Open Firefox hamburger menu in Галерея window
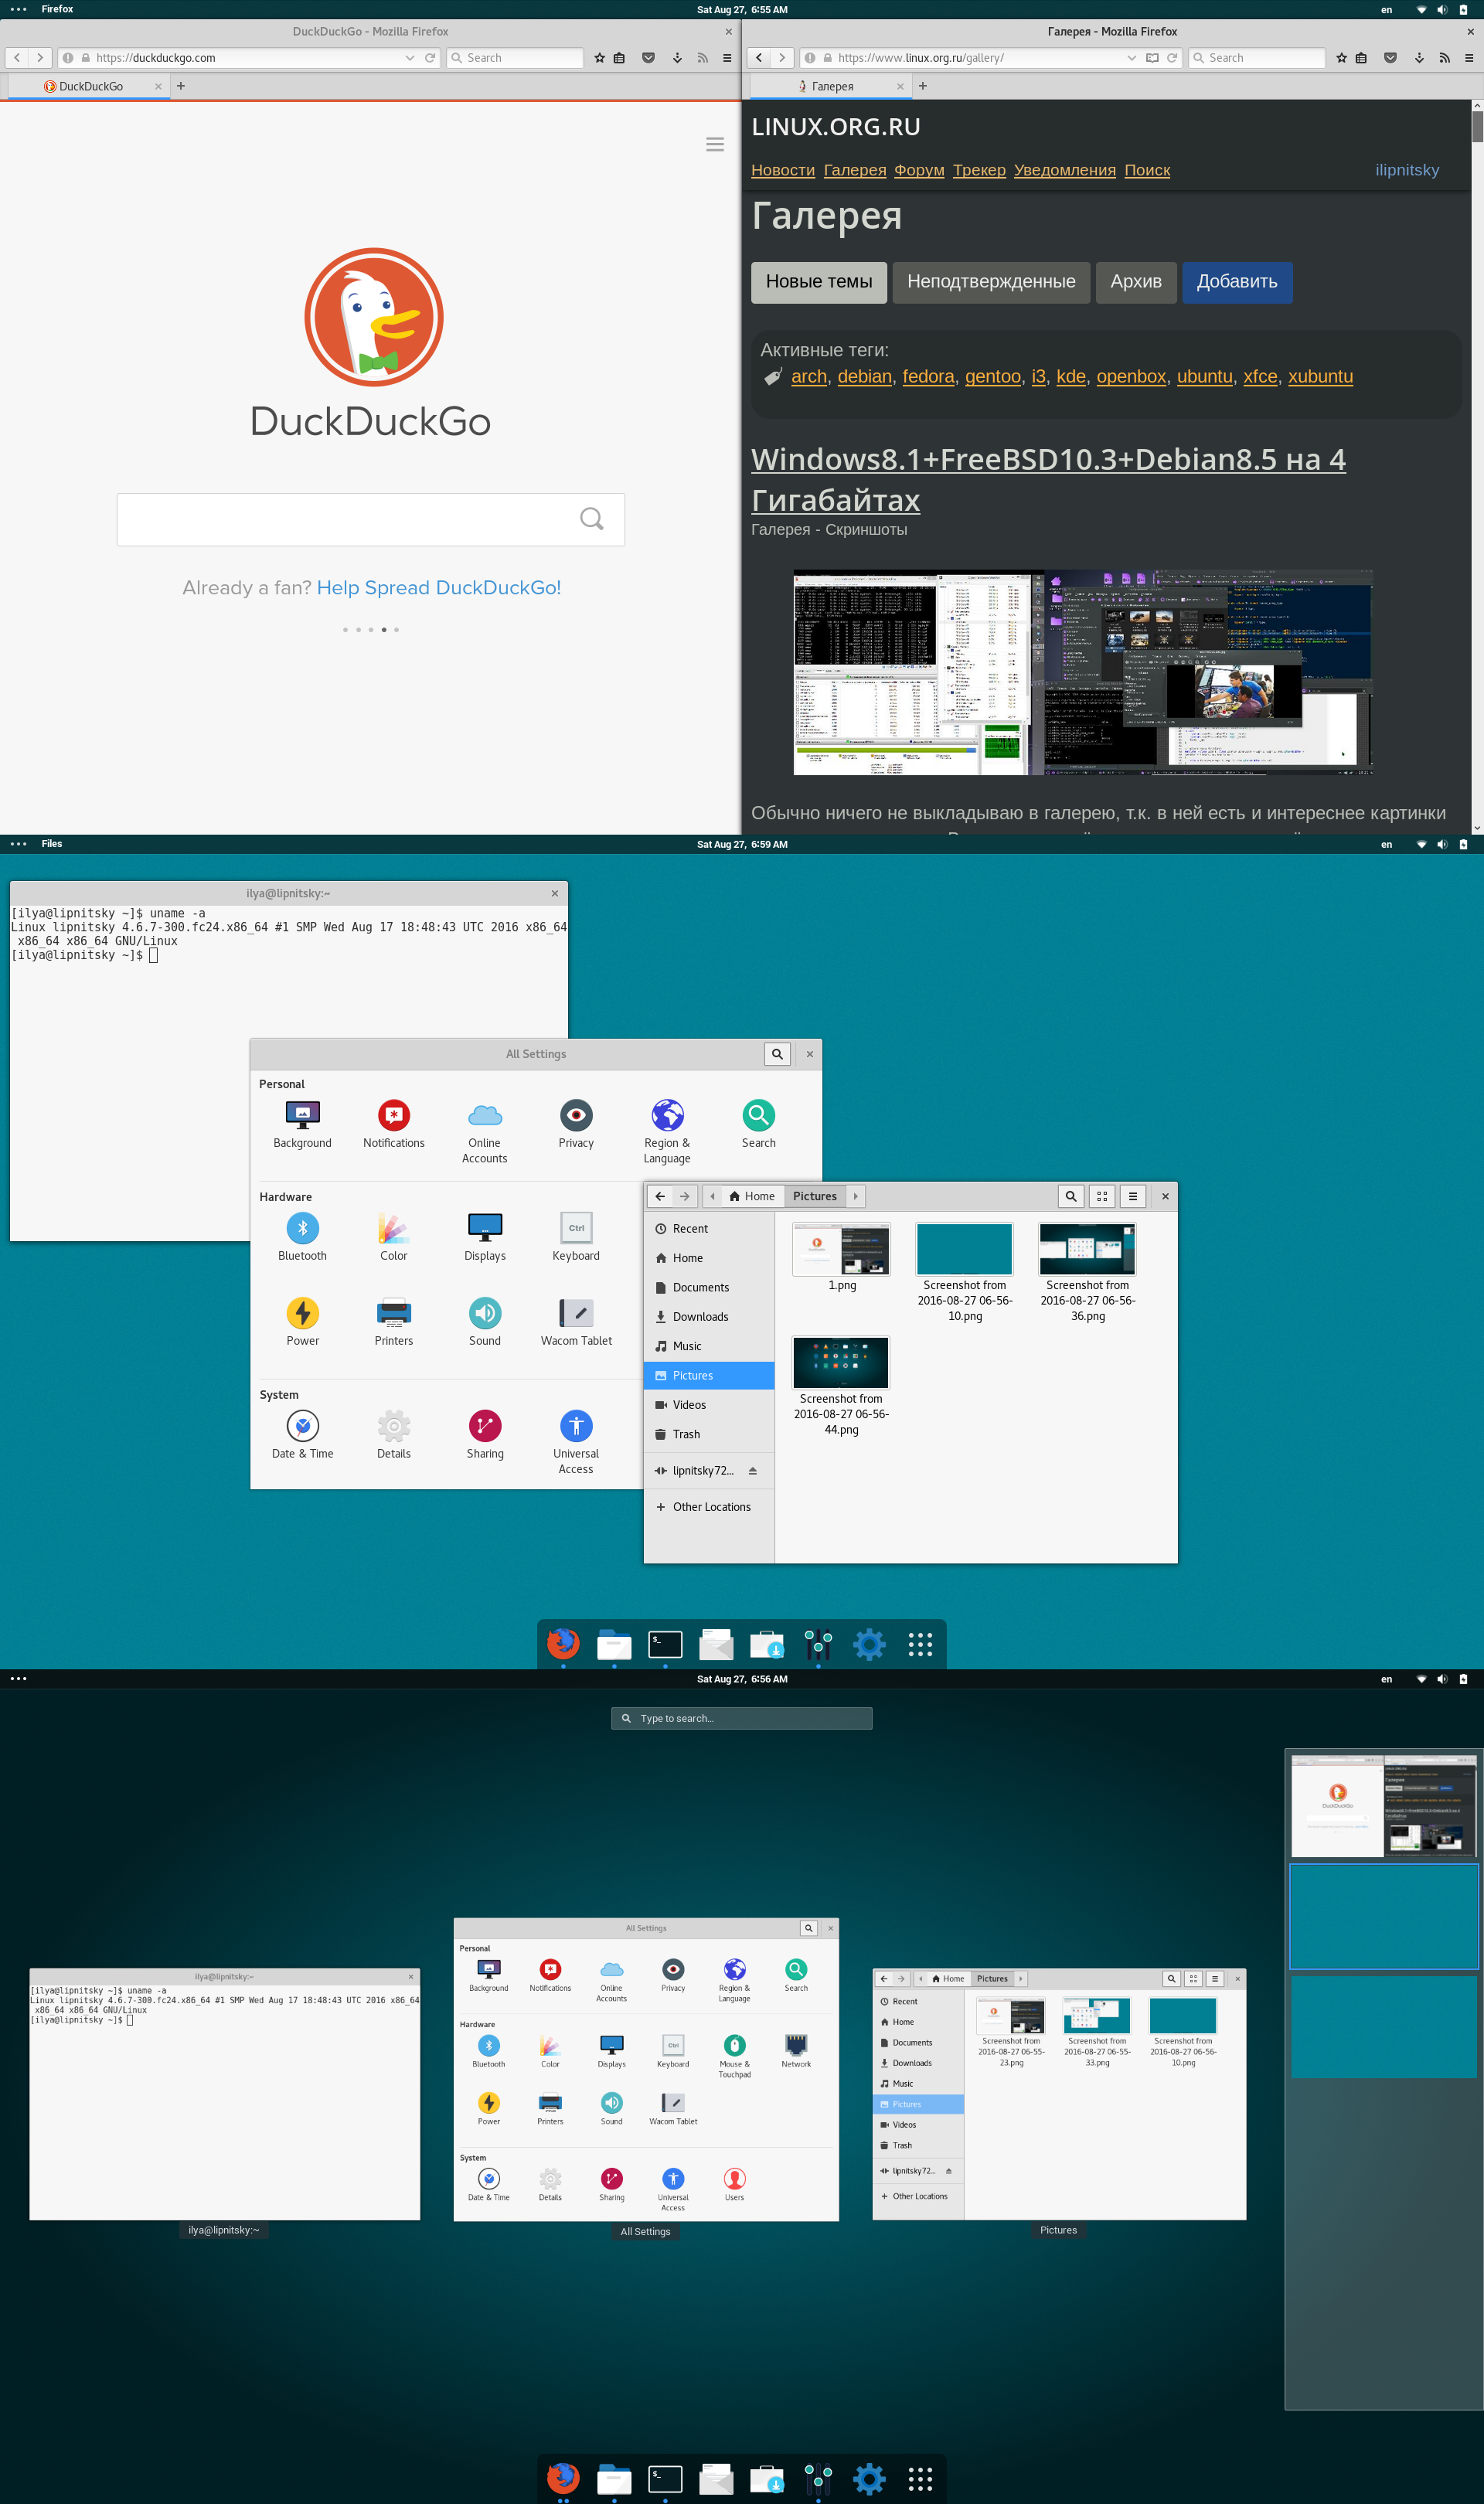Screen dimensions: 1484x2504 pyautogui.click(x=1469, y=58)
